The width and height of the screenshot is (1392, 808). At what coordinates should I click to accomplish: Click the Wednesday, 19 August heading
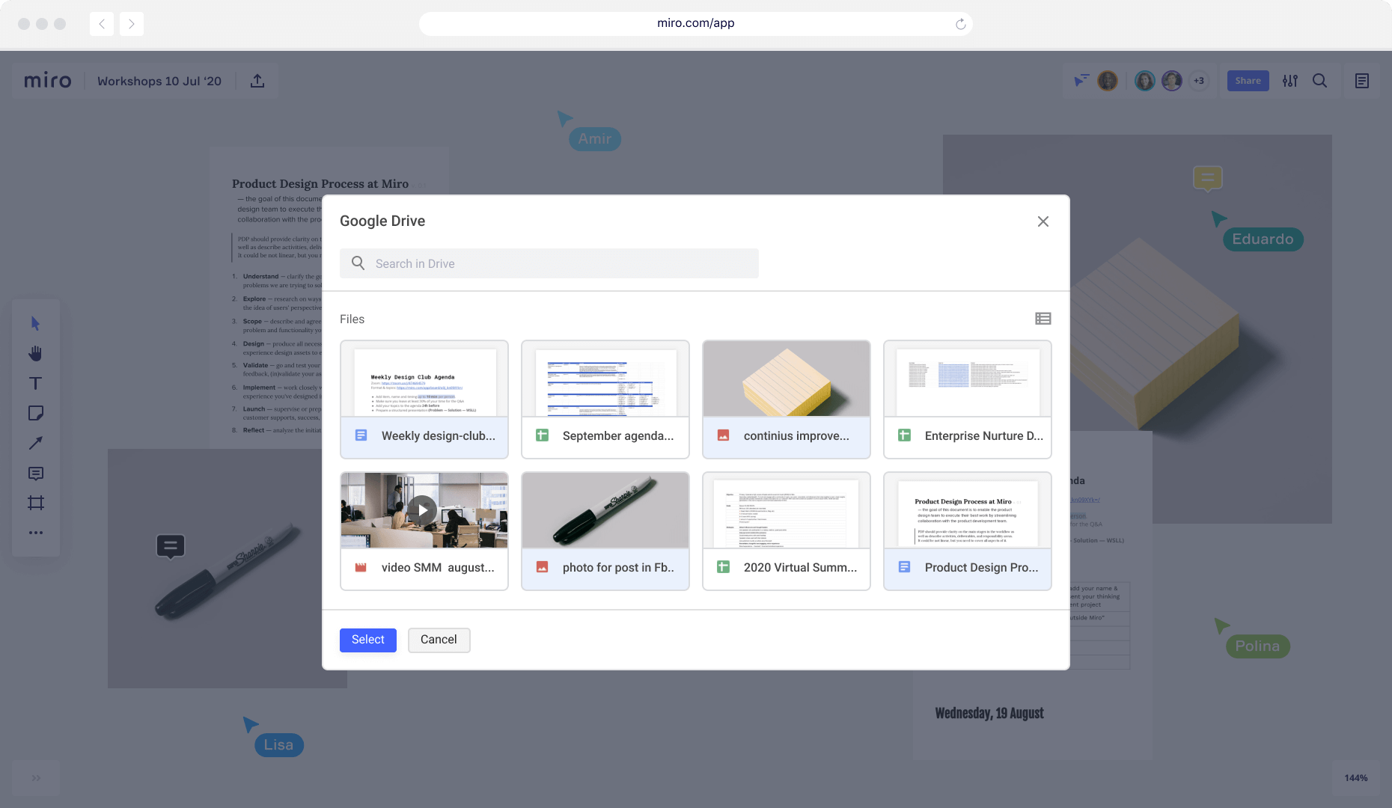click(989, 713)
